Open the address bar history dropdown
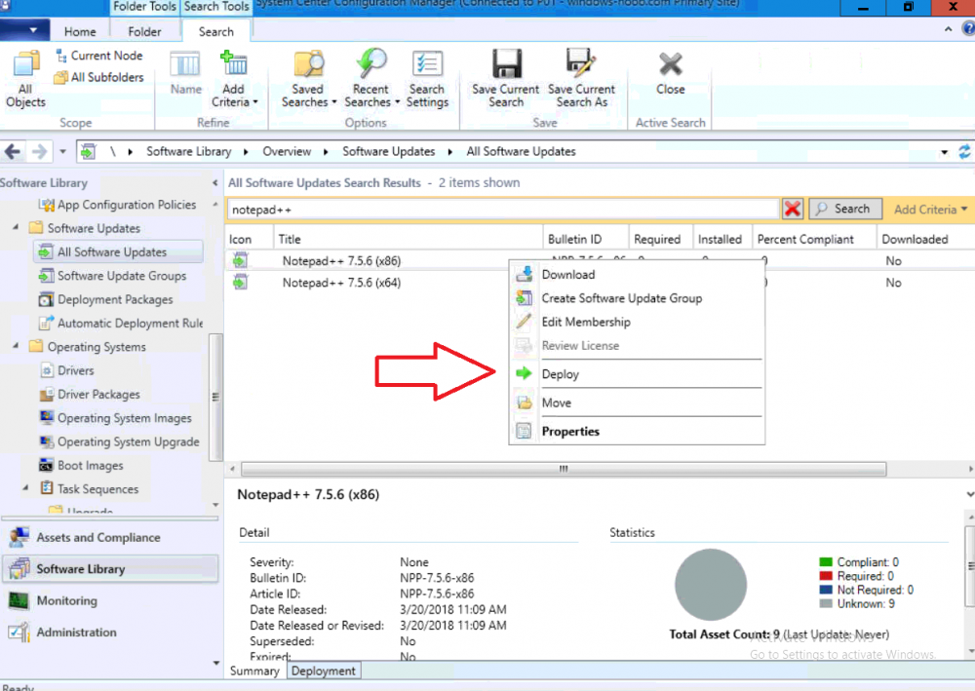The image size is (975, 691). click(x=944, y=152)
